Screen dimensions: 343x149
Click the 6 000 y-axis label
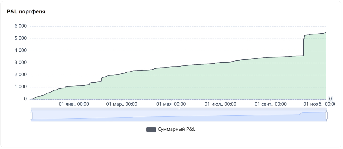coord(20,26)
